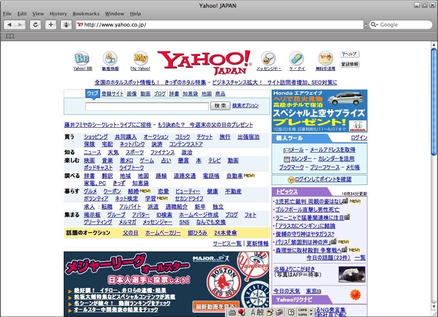Switch to the ブログ search tab
This screenshot has width=438, height=317.
(160, 94)
